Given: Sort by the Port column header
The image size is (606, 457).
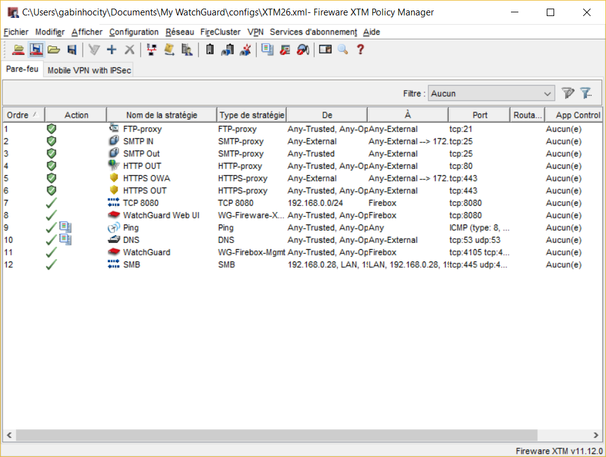Looking at the screenshot, I should point(479,115).
